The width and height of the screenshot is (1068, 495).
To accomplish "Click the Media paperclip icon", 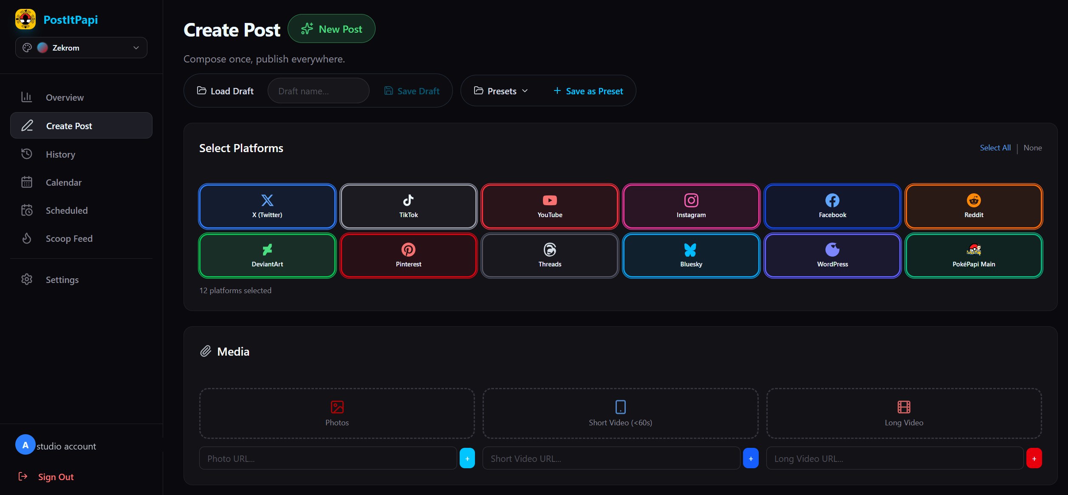I will 206,351.
